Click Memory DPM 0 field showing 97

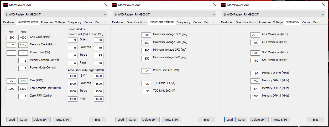(255, 73)
